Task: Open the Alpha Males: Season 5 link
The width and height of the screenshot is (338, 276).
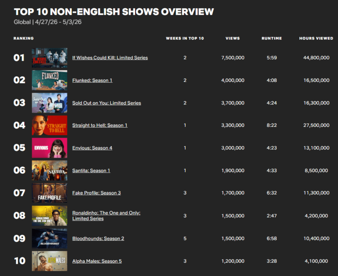Action: coord(97,261)
